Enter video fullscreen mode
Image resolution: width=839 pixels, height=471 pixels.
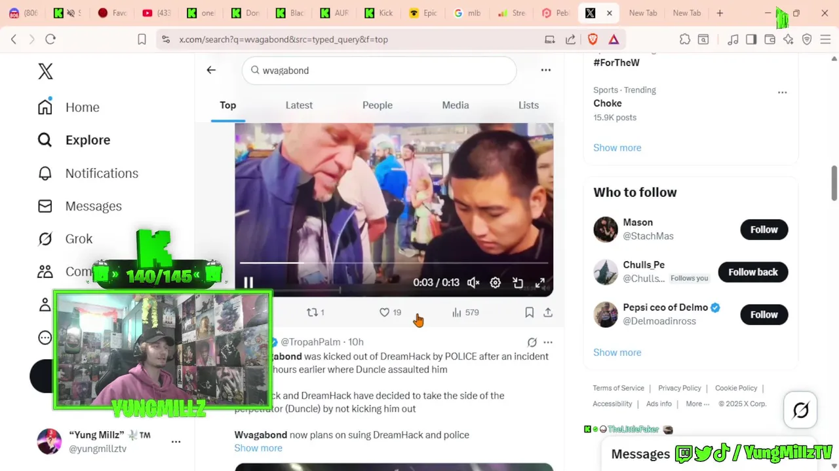pyautogui.click(x=540, y=283)
